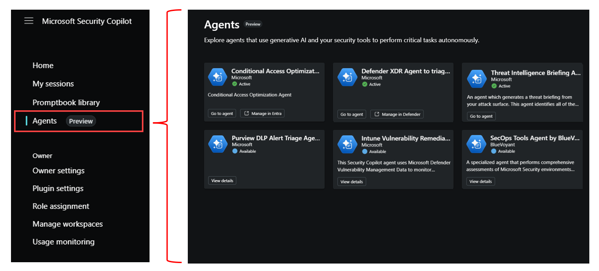Click the Purview DLP Alert Triage icon

[x=218, y=144]
